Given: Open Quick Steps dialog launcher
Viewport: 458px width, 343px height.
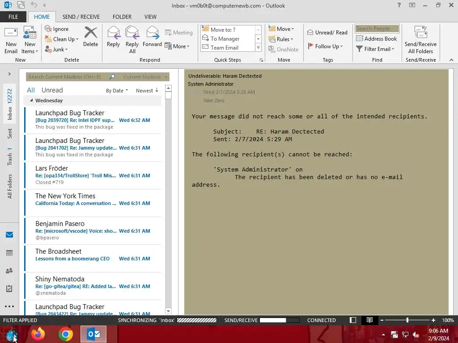Looking at the screenshot, I should 261,60.
